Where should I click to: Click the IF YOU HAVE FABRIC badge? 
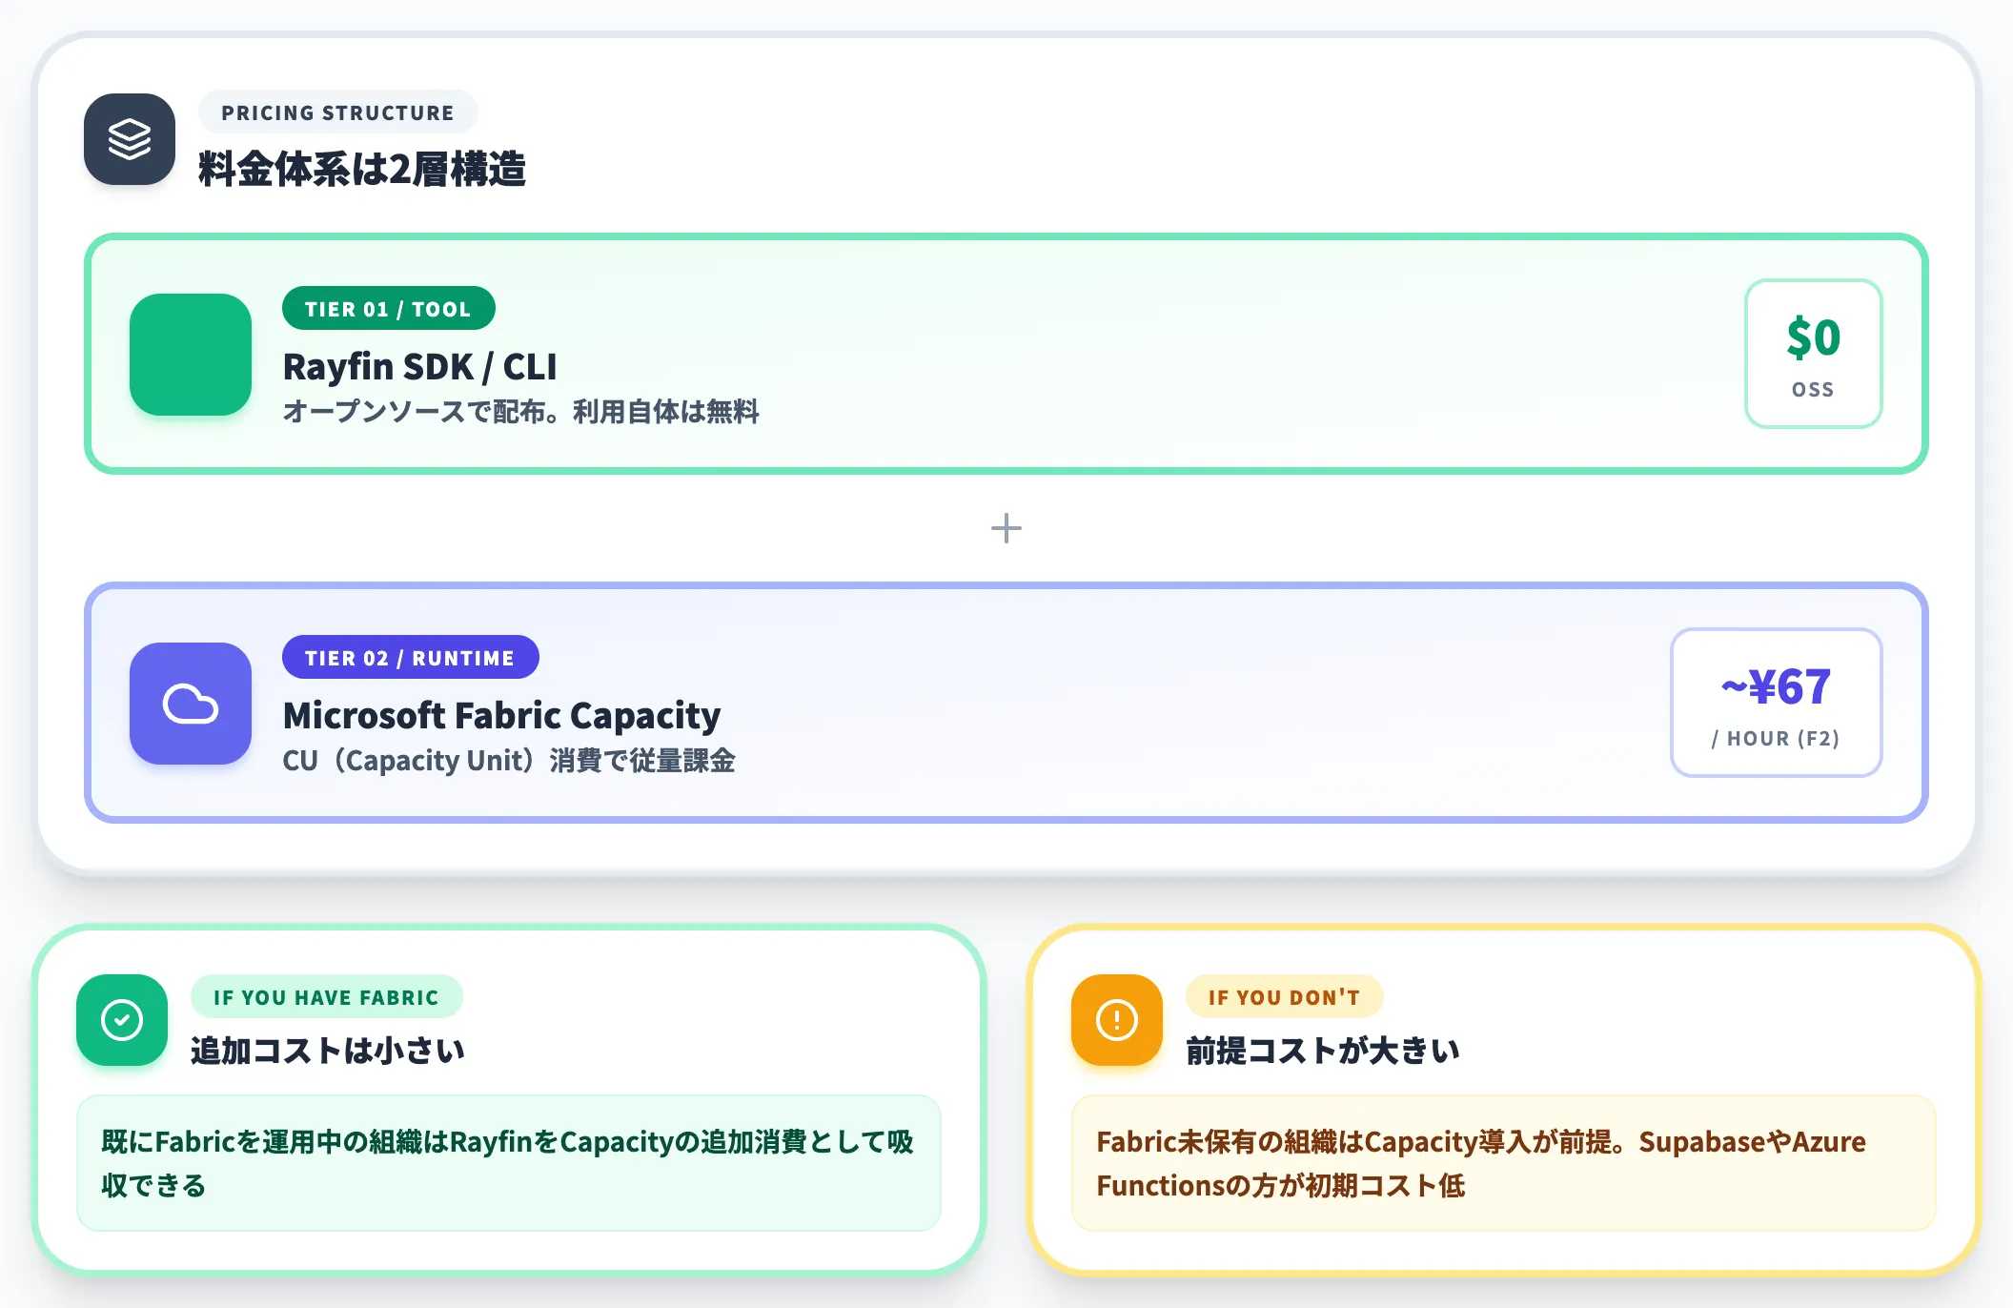326,997
